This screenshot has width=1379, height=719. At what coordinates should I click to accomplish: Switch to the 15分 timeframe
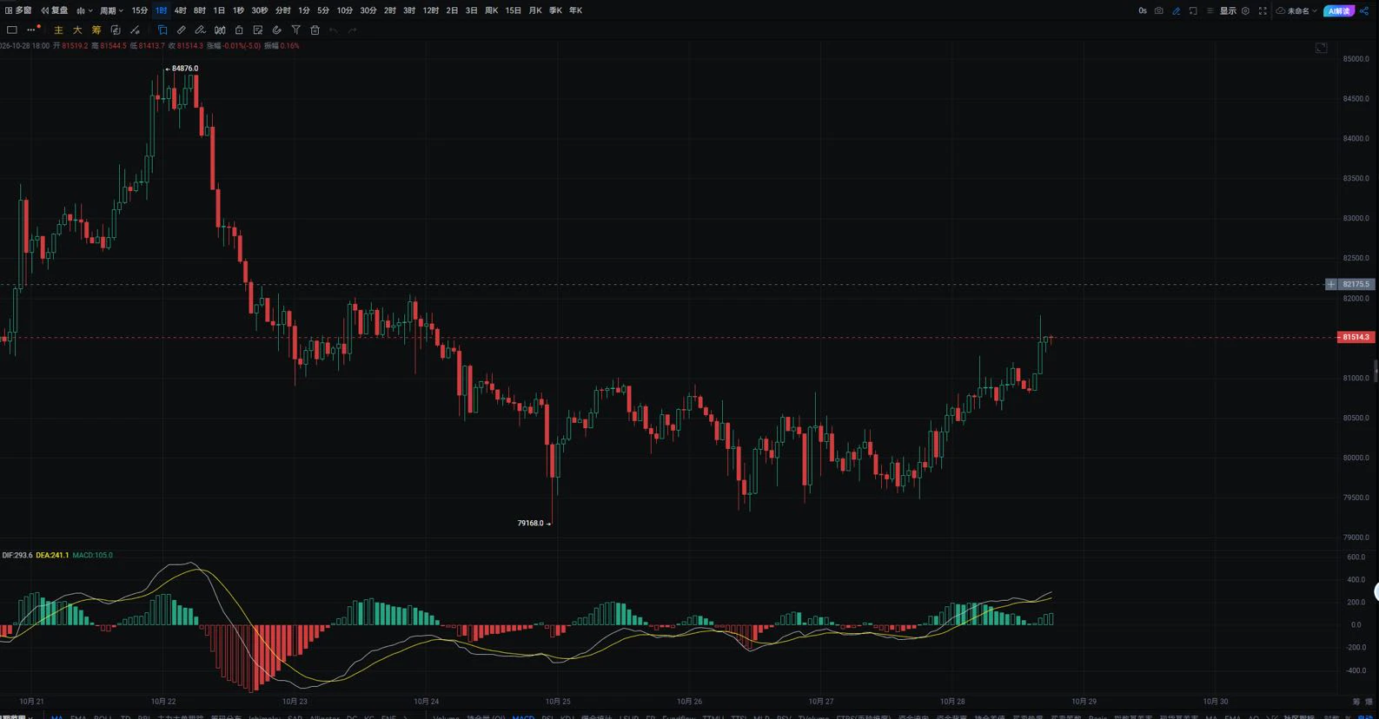[139, 10]
